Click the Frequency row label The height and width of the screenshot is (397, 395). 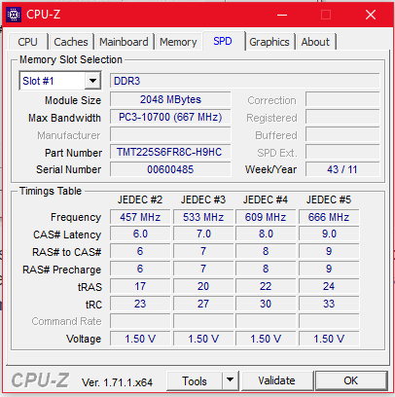tap(76, 217)
